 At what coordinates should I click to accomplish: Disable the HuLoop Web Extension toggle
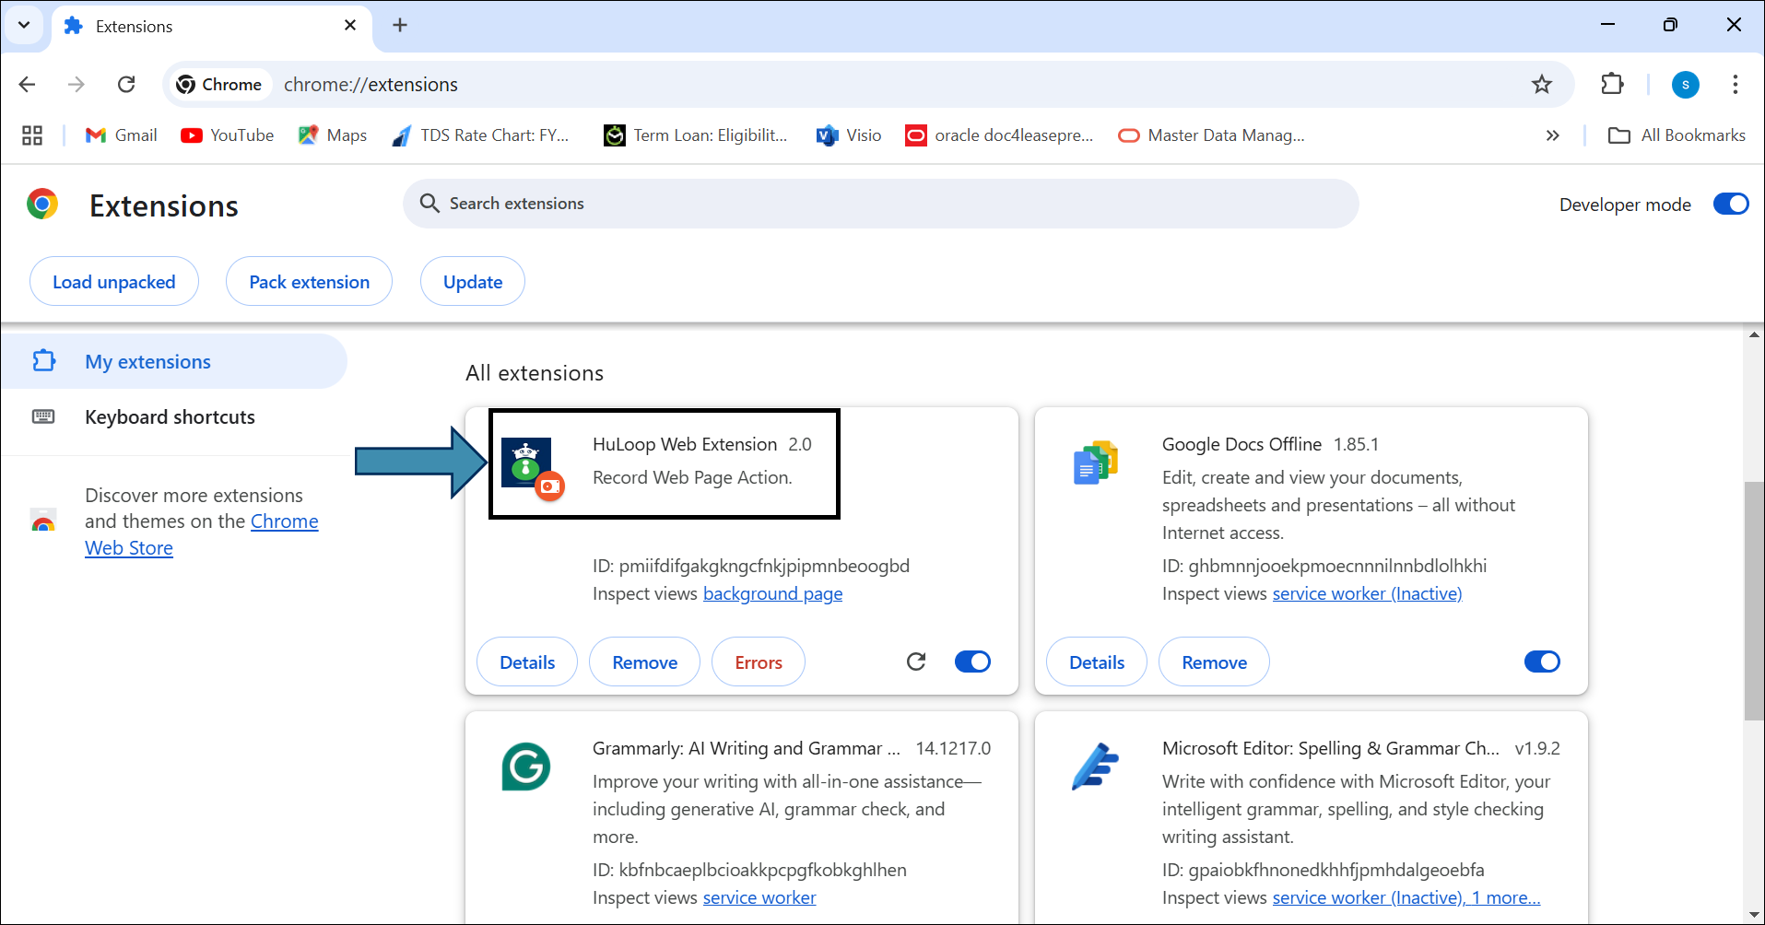(972, 662)
